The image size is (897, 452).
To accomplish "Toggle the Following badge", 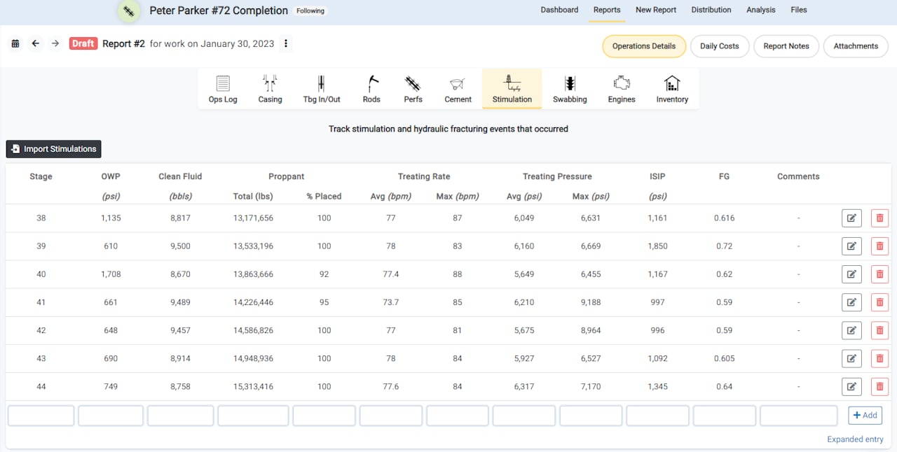I will 310,11.
